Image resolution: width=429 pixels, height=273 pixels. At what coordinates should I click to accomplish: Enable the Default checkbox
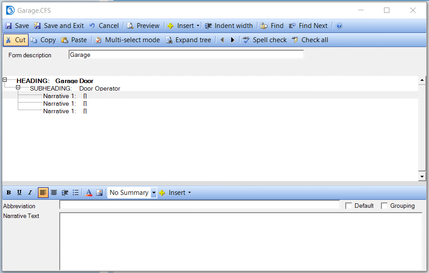coord(349,206)
